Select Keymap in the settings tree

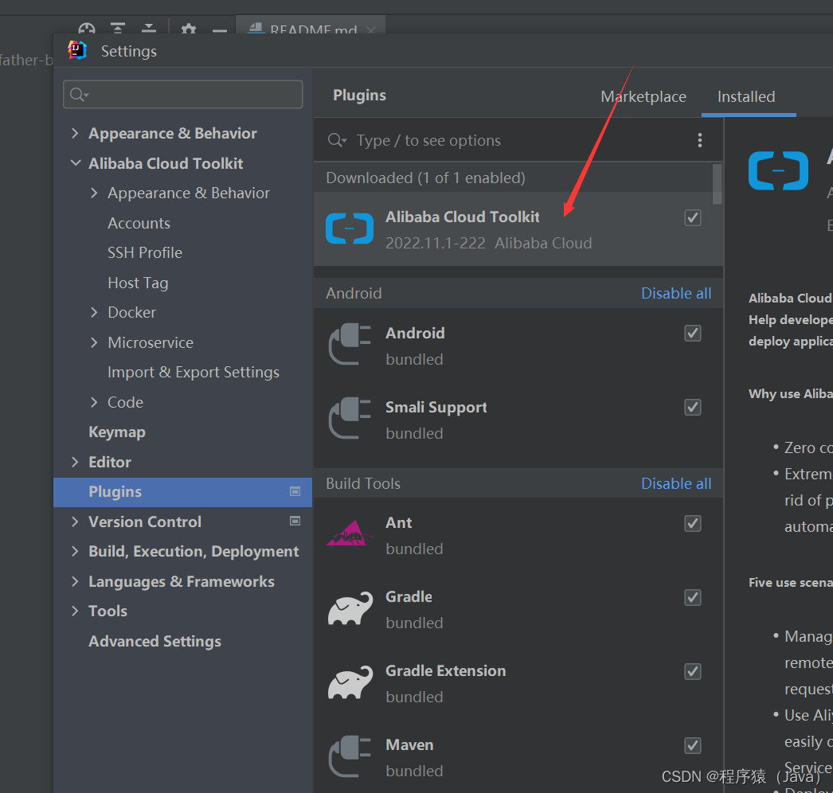click(117, 432)
